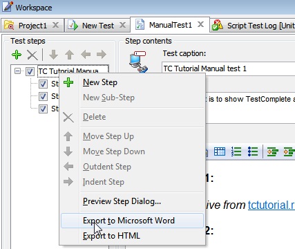Screen dimensions: 295x249
Task: Click the Test caption input field
Action: 228,68
